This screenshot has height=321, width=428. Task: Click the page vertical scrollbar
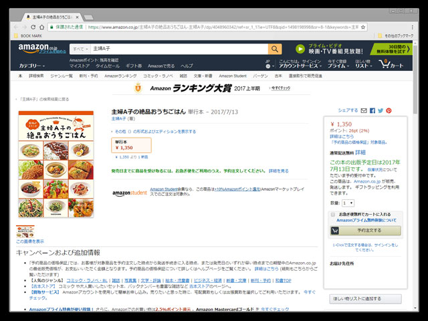[x=415, y=79]
